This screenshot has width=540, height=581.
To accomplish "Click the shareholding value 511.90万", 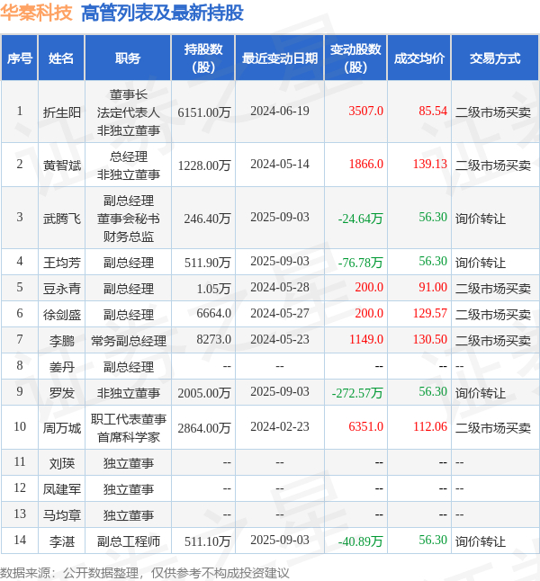I will pyautogui.click(x=207, y=263).
